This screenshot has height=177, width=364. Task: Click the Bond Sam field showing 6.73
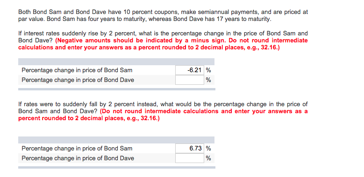coord(190,148)
